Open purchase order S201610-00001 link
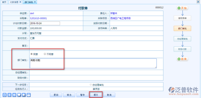The image size is (201, 98). click(x=38, y=18)
